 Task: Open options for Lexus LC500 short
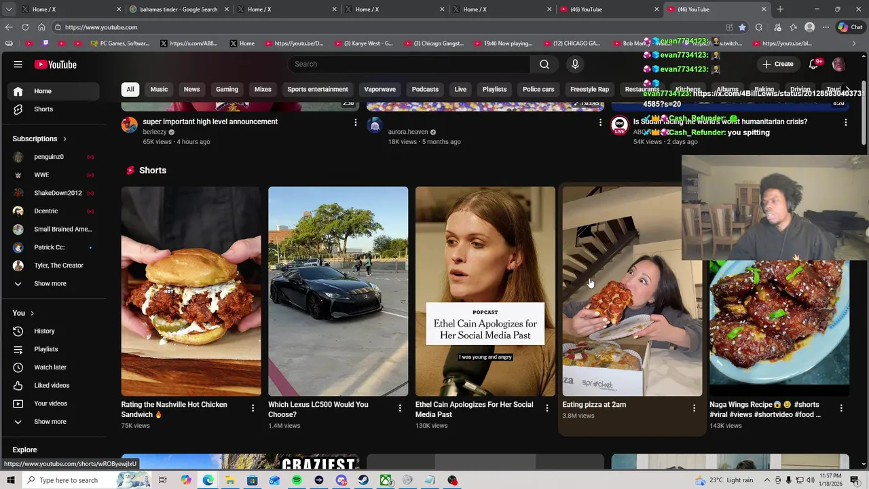coord(400,408)
